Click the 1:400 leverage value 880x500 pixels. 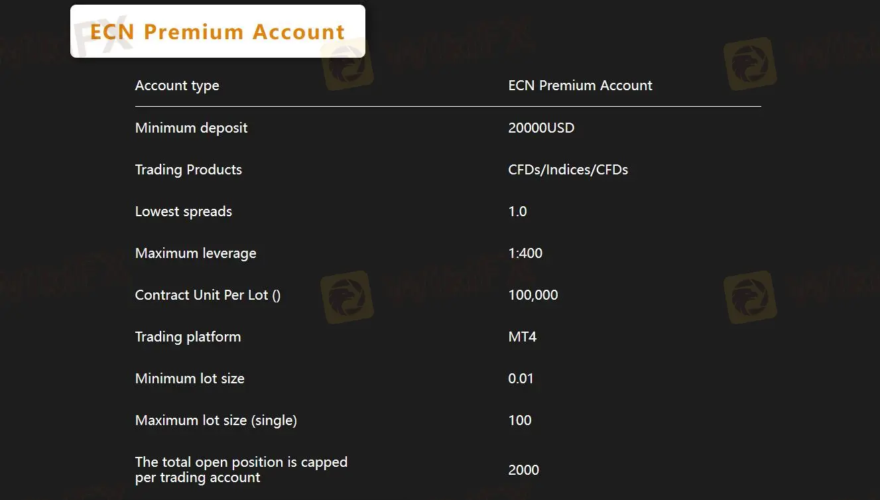(x=525, y=253)
